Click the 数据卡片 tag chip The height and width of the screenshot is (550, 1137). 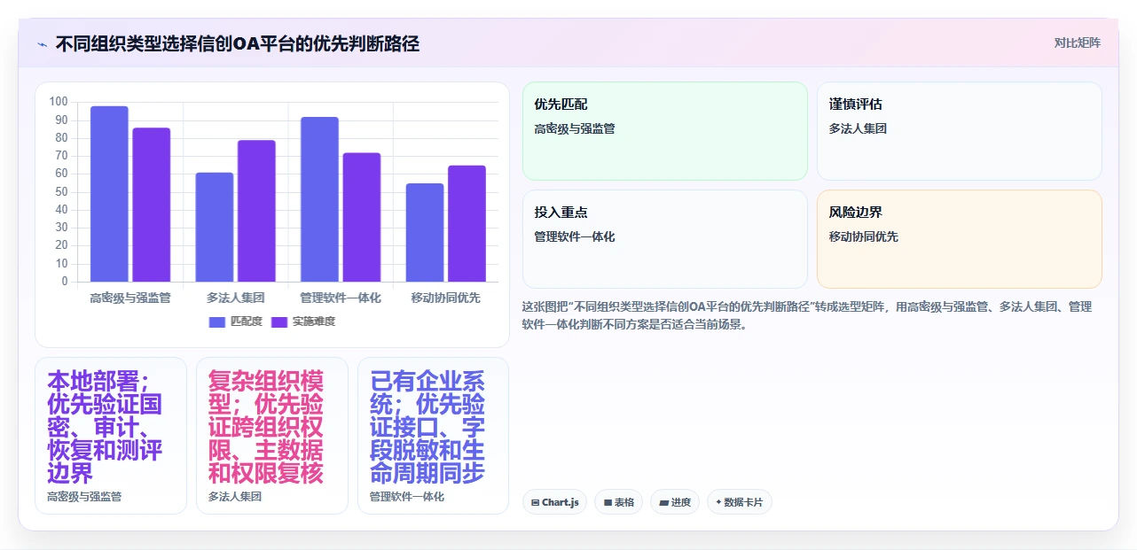point(740,502)
